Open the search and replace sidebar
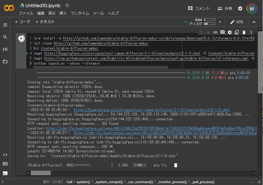The image size is (263, 185). click(5, 37)
